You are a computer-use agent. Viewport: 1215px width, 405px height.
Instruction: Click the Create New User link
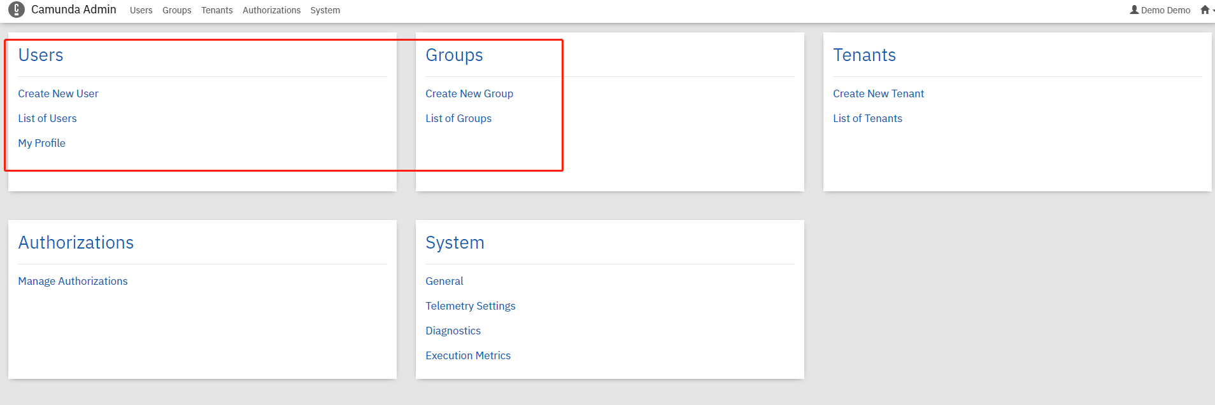(x=58, y=93)
